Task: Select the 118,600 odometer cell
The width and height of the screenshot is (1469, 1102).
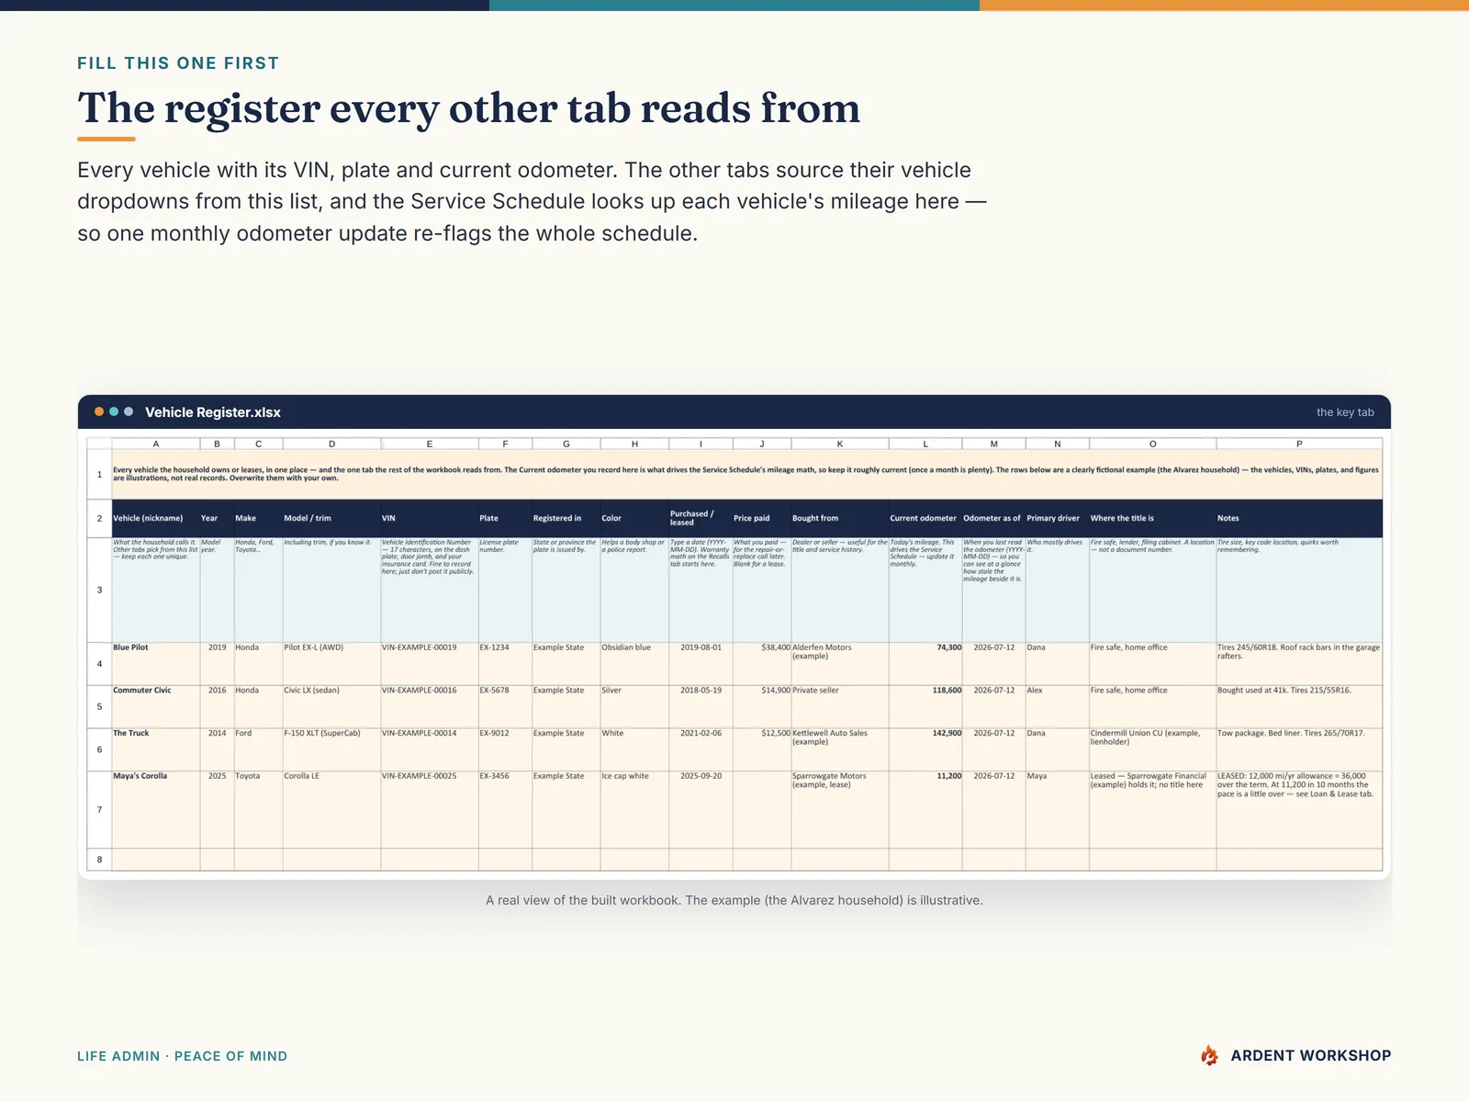Action: click(x=925, y=706)
